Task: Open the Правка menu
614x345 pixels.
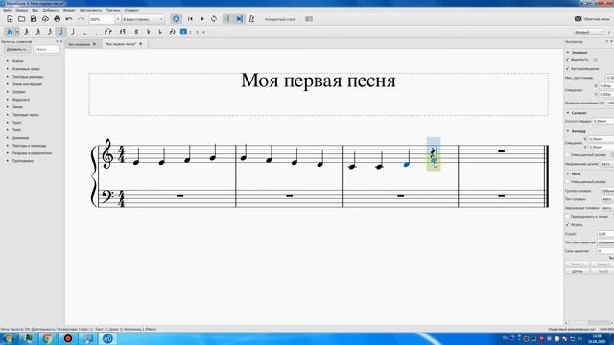Action: pos(21,10)
